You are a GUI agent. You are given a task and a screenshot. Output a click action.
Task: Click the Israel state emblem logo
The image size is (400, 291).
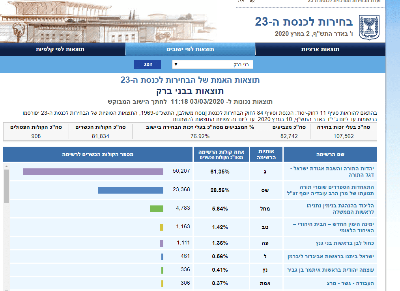[369, 27]
